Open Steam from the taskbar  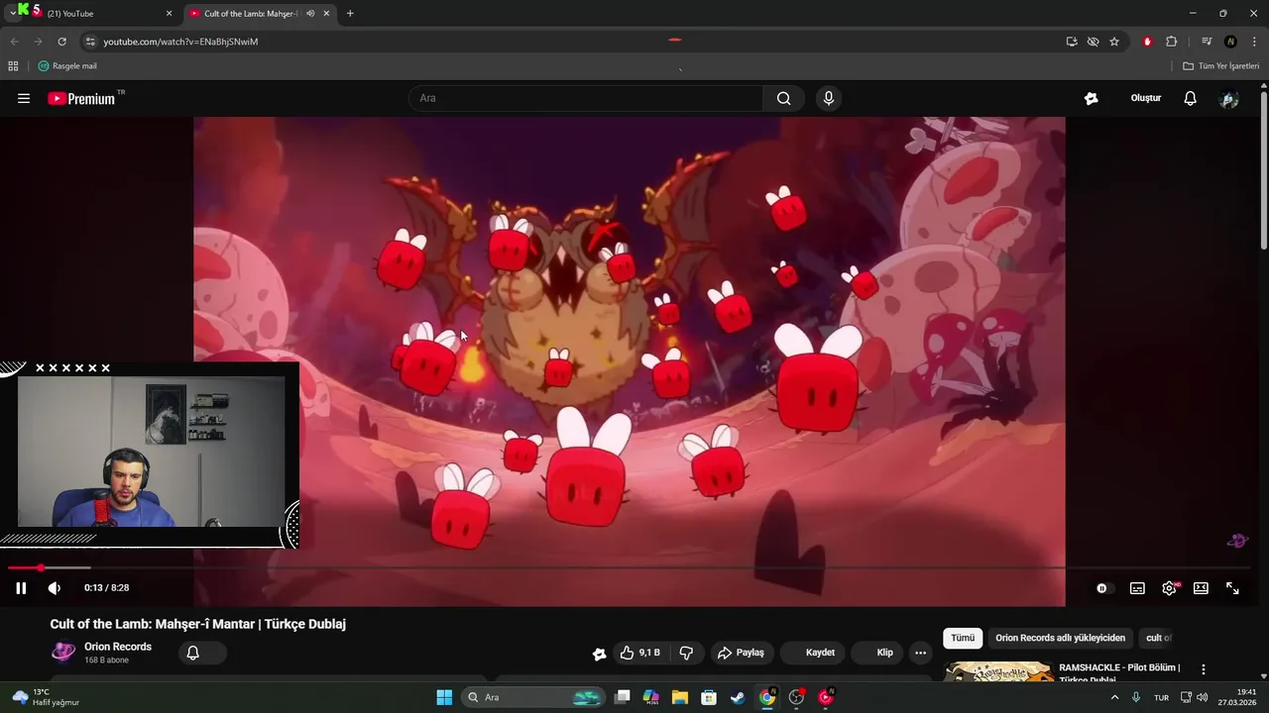738,697
